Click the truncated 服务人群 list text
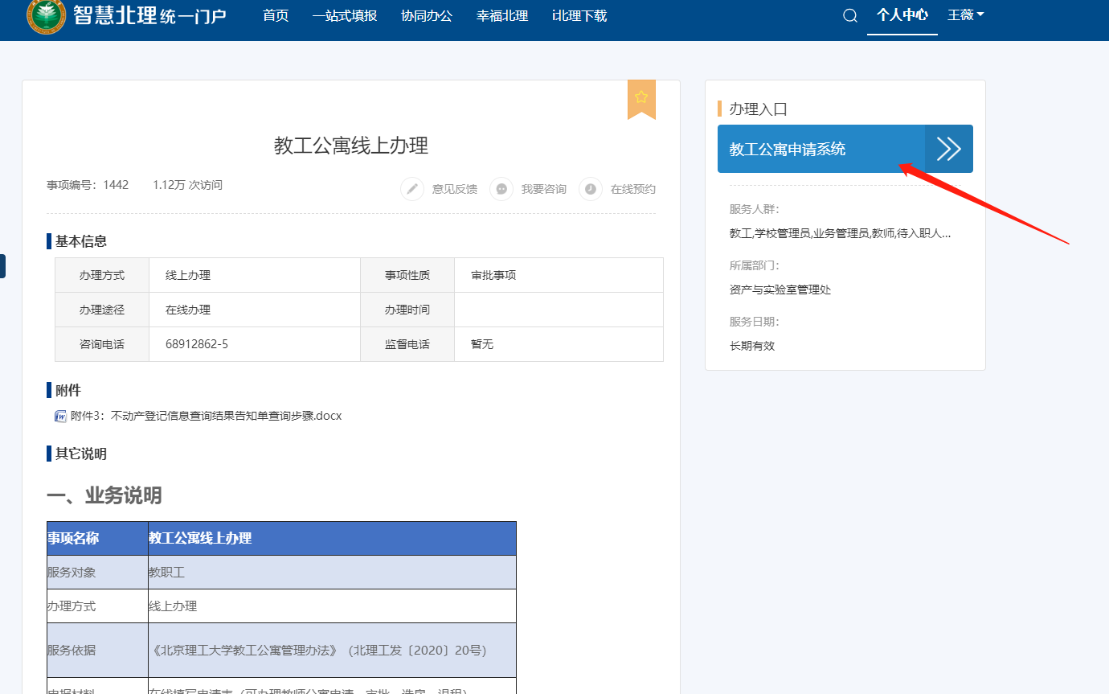 click(840, 233)
